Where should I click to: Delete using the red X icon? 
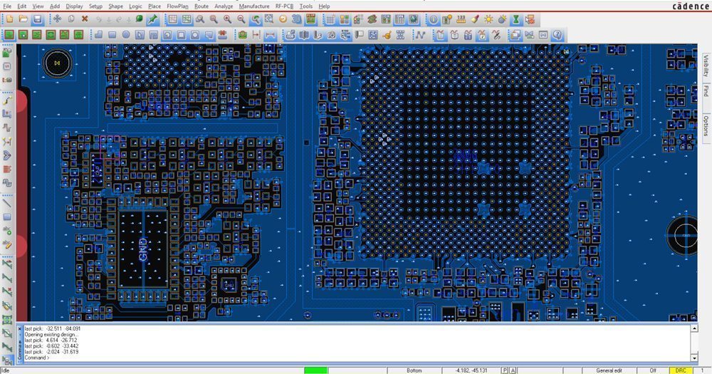click(85, 19)
